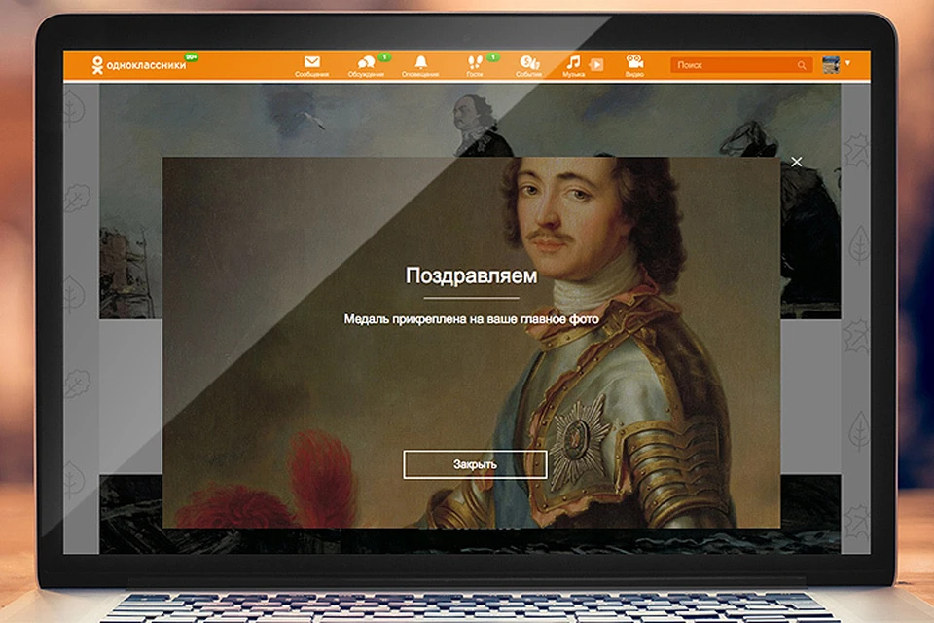Open the profile avatar thumbnail

pos(830,64)
